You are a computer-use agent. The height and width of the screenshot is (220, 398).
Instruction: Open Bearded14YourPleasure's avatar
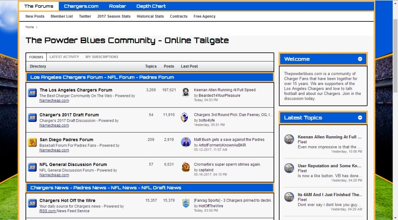pos(186,93)
